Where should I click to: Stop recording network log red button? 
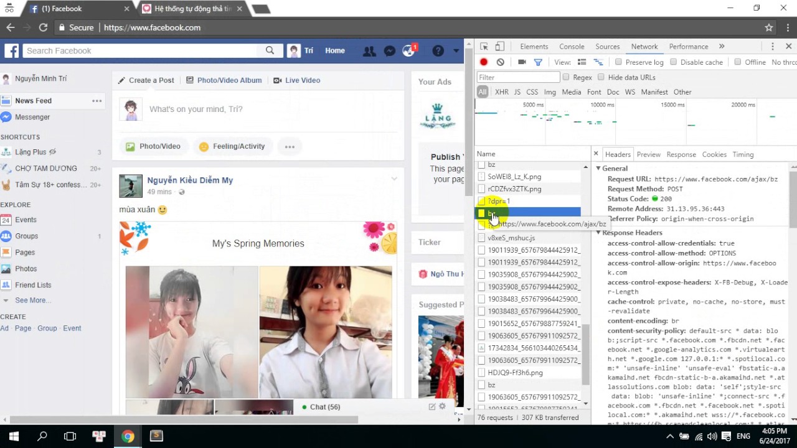point(484,62)
